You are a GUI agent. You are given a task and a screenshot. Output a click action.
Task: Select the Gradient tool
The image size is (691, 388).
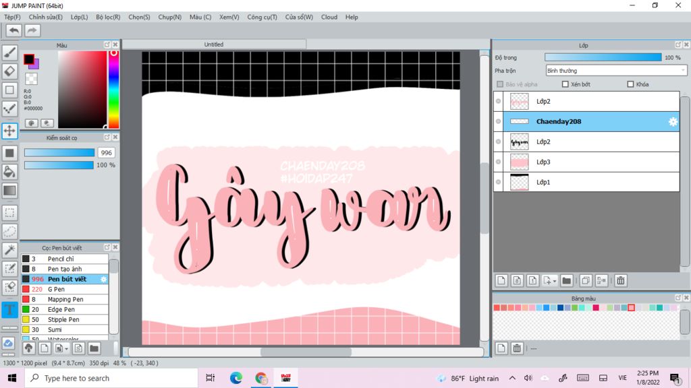coord(9,191)
